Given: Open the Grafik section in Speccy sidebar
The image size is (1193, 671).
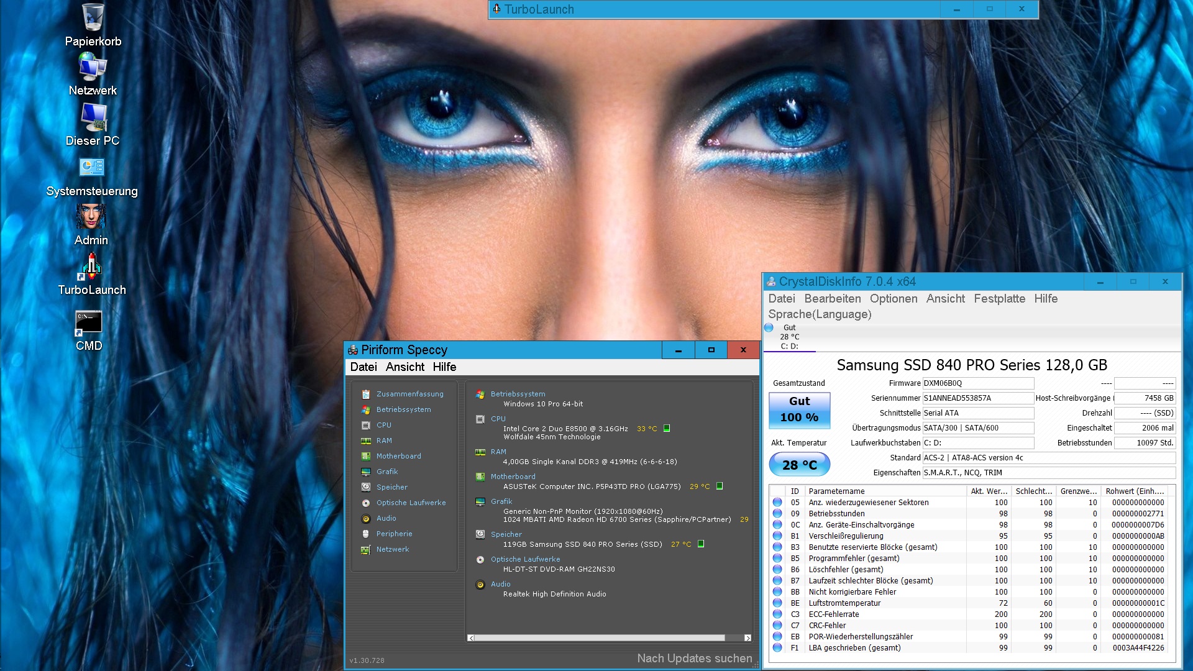Looking at the screenshot, I should (x=386, y=472).
